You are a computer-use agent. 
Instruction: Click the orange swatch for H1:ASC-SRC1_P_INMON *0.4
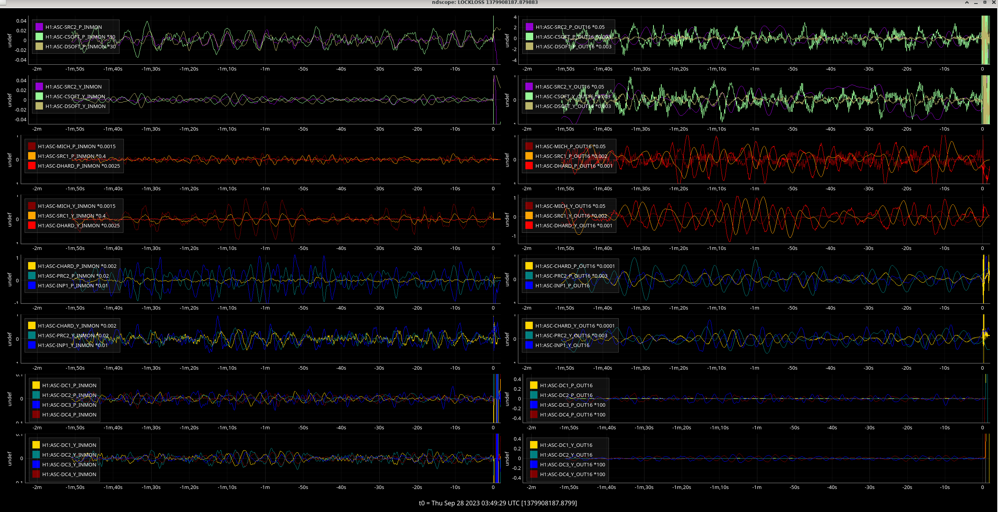[32, 156]
